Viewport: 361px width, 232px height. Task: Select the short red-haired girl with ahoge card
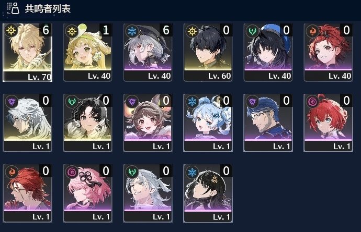(328, 123)
